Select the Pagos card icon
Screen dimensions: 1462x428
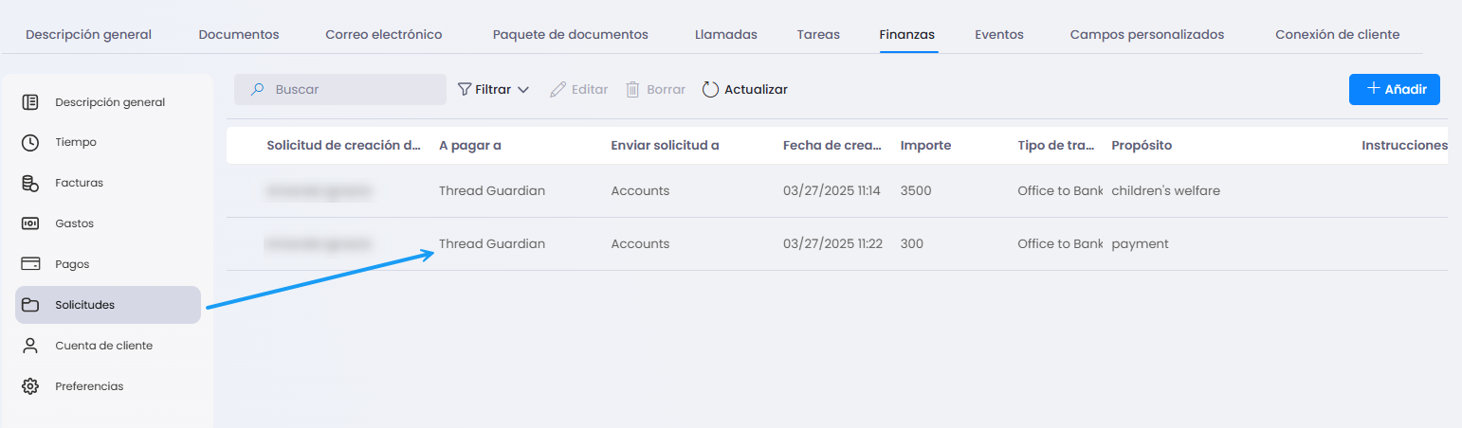pos(30,264)
